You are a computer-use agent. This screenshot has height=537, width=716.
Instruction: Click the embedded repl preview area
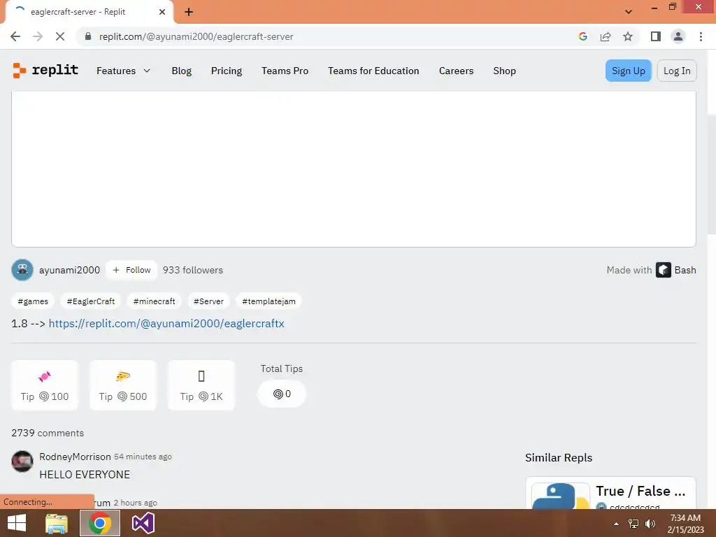coord(354,169)
